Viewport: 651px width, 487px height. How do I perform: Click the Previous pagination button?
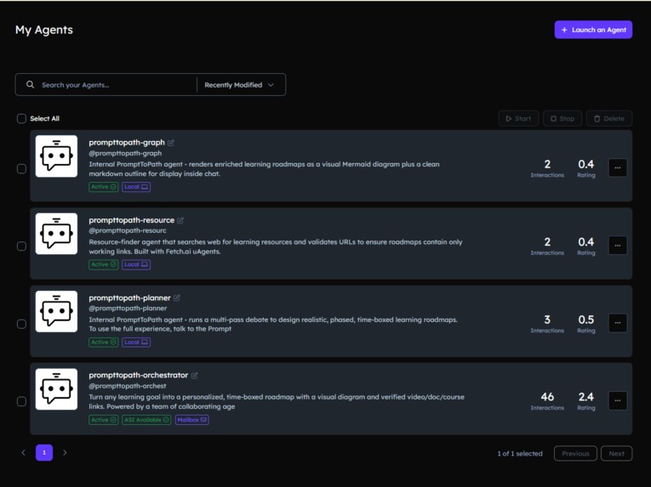575,453
